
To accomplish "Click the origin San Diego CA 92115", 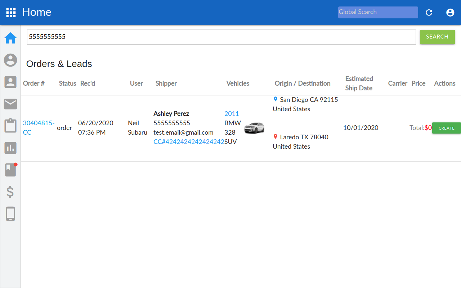I will [309, 99].
